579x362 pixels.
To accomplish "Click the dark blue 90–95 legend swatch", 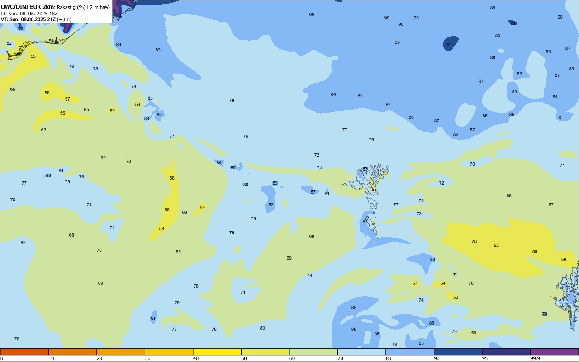I will (458, 352).
